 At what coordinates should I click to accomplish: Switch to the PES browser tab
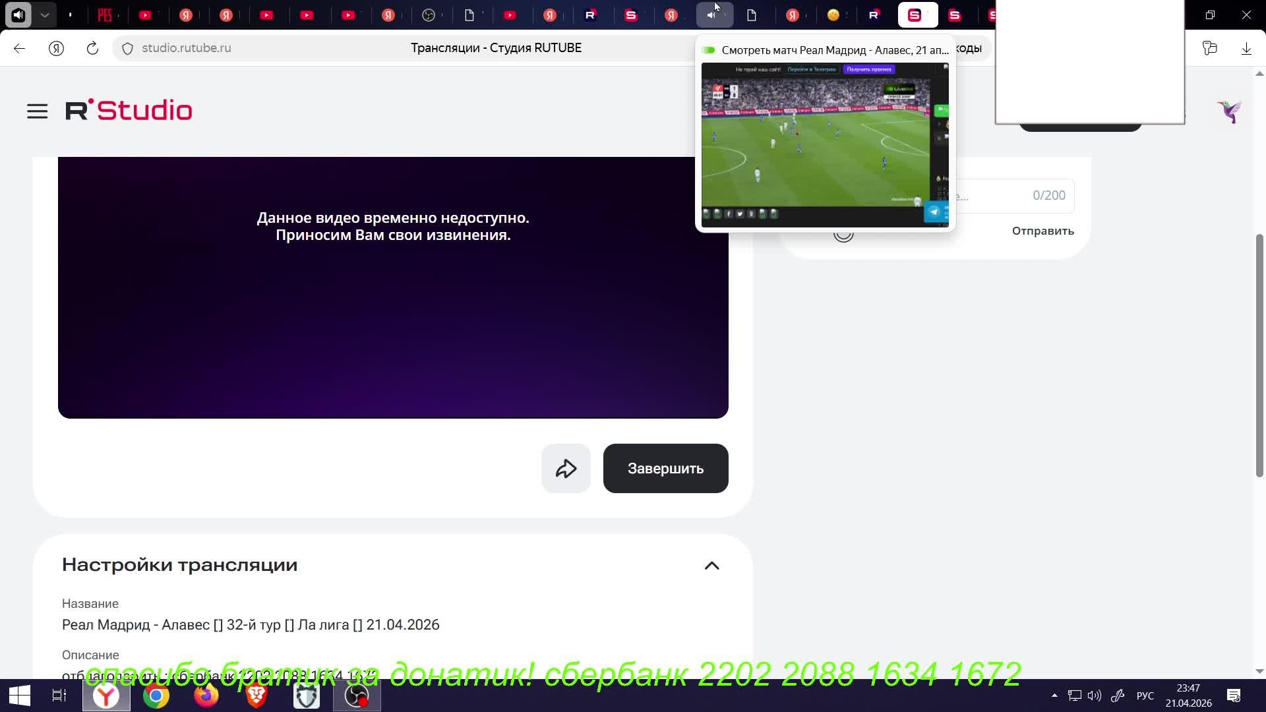(x=105, y=15)
